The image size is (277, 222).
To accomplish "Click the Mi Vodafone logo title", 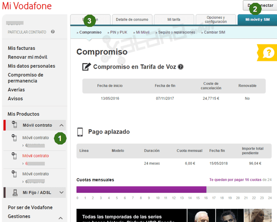I will (27, 6).
